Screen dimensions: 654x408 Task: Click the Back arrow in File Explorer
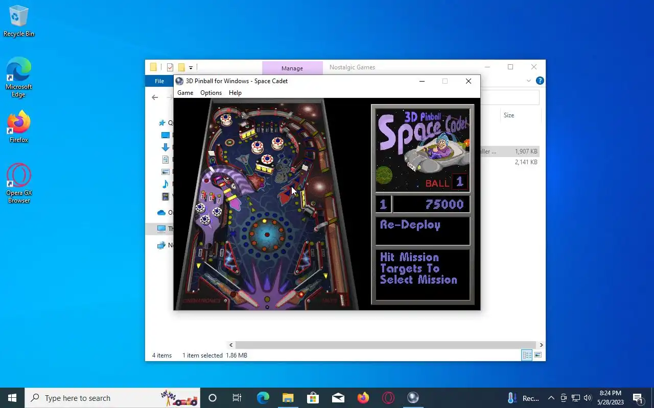pyautogui.click(x=155, y=97)
